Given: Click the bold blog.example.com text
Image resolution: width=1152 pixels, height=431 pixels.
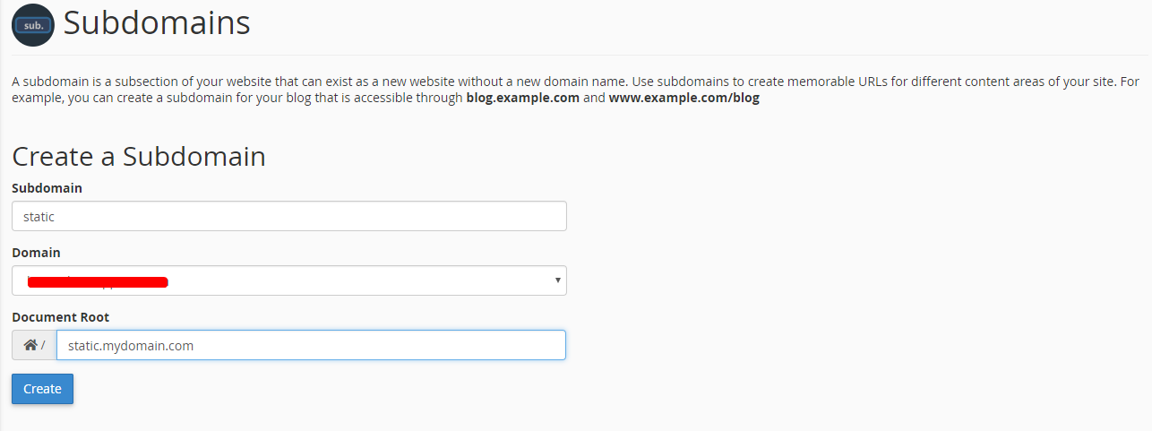Looking at the screenshot, I should pos(522,98).
